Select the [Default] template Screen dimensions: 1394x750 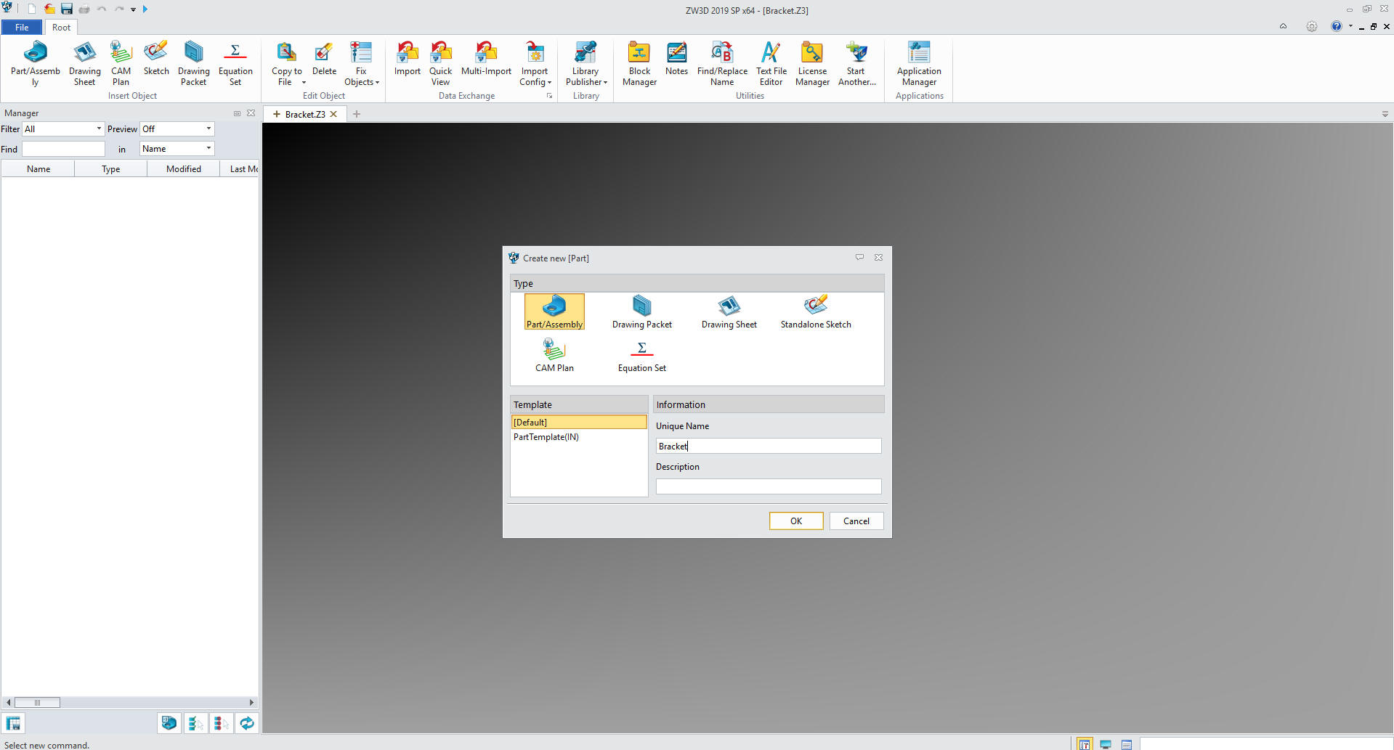[578, 422]
